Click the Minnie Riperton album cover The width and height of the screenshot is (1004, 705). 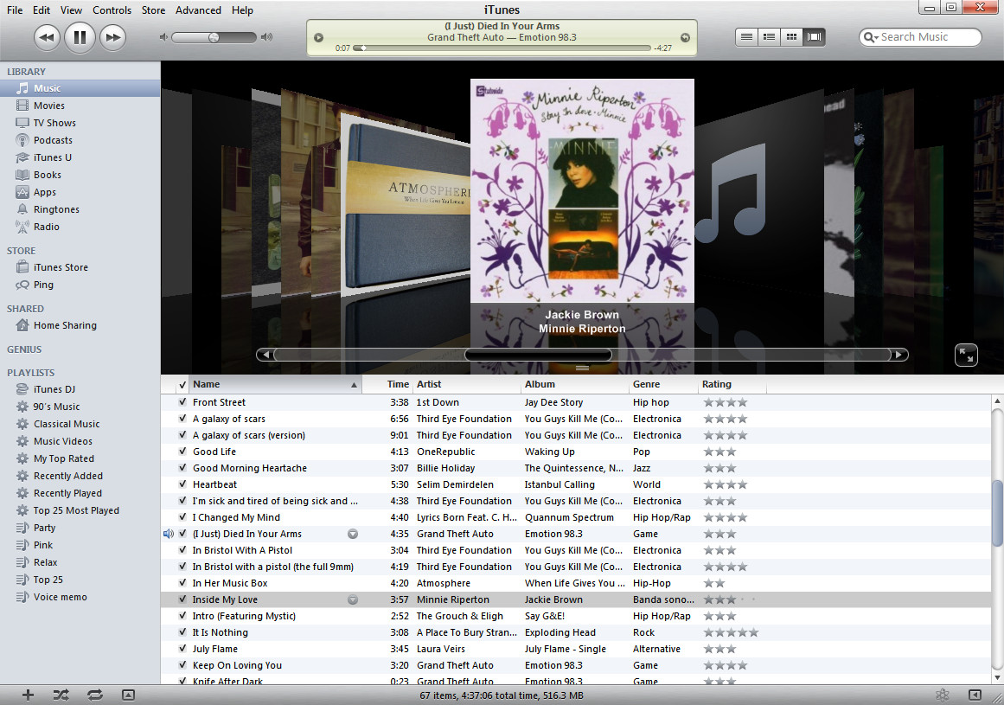[582, 190]
